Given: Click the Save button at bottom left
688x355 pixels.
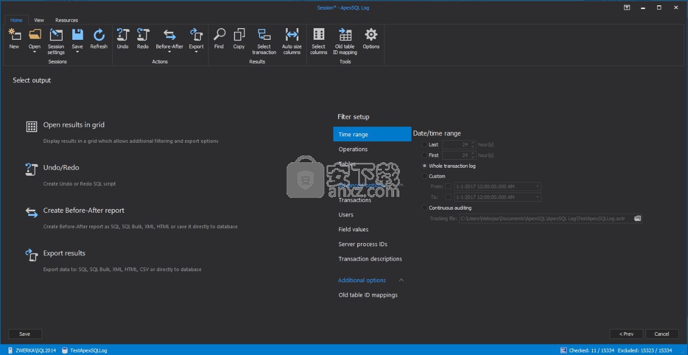Looking at the screenshot, I should point(24,334).
